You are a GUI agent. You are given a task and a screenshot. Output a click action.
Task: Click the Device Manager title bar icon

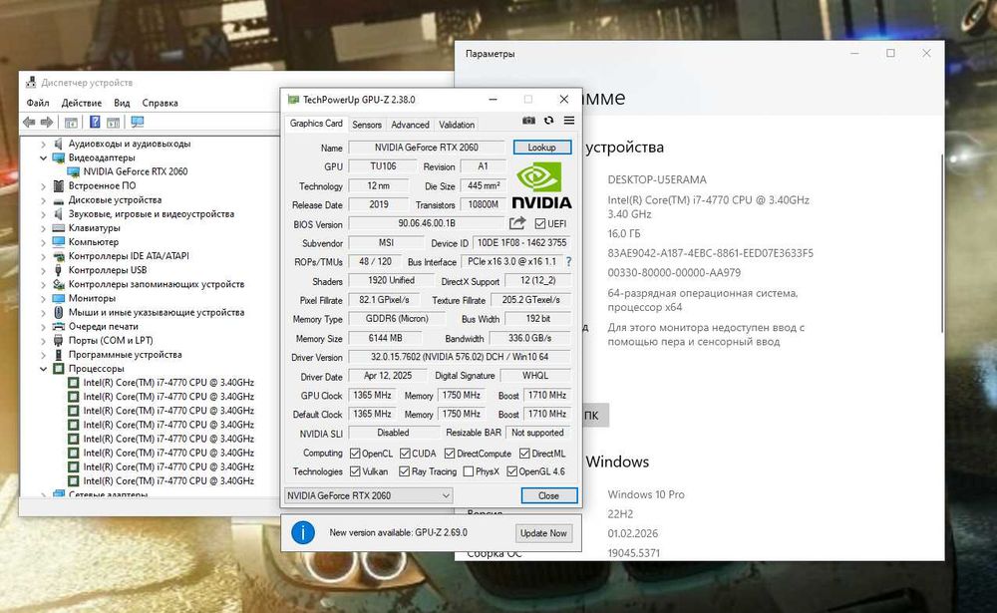[31, 82]
